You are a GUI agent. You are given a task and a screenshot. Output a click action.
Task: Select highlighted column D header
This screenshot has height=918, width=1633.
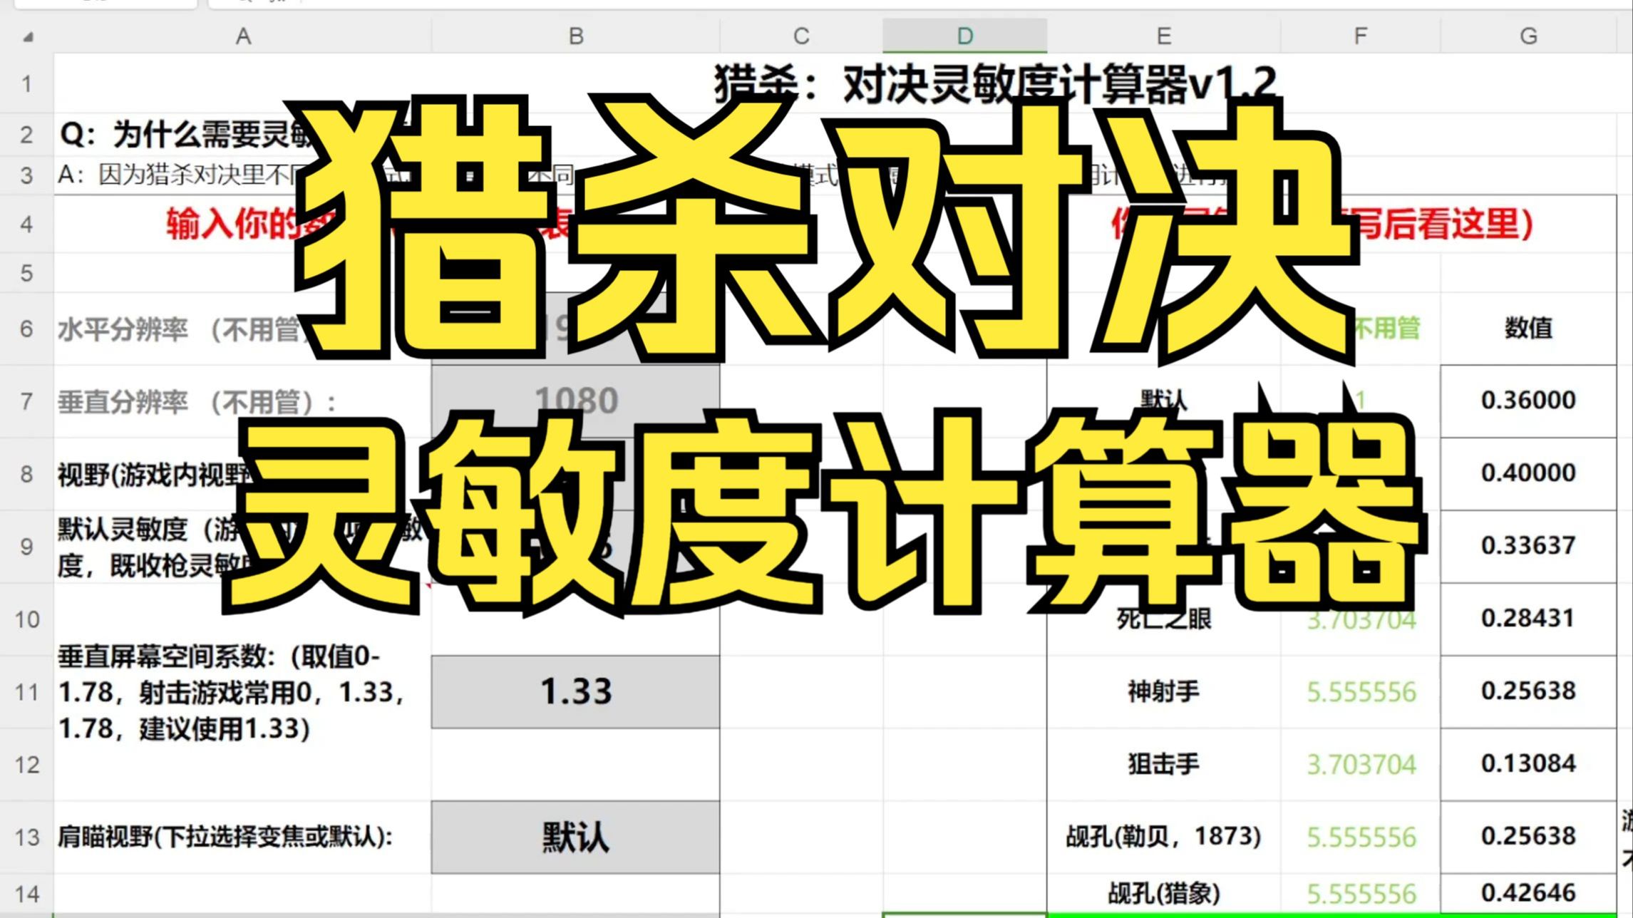coord(965,36)
